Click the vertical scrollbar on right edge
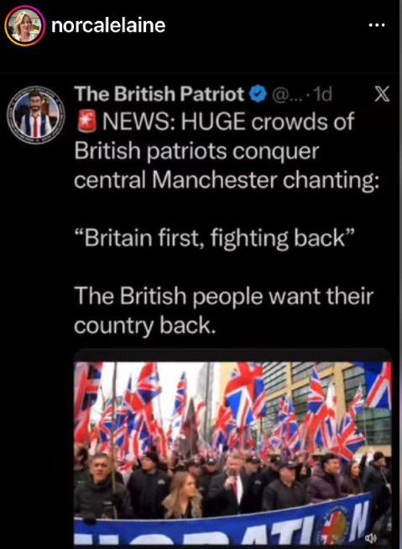The width and height of the screenshot is (402, 549). click(x=400, y=274)
